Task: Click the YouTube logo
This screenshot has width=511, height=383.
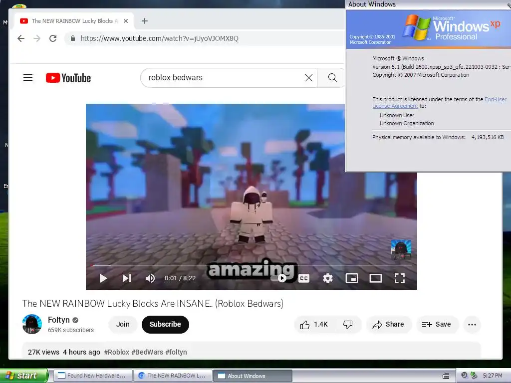Action: click(x=68, y=78)
